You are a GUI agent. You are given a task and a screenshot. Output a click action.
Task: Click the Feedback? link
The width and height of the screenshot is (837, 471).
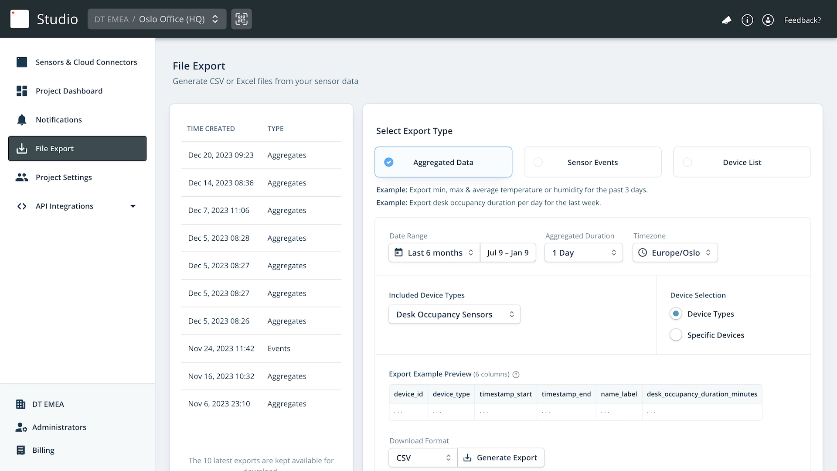pyautogui.click(x=802, y=20)
